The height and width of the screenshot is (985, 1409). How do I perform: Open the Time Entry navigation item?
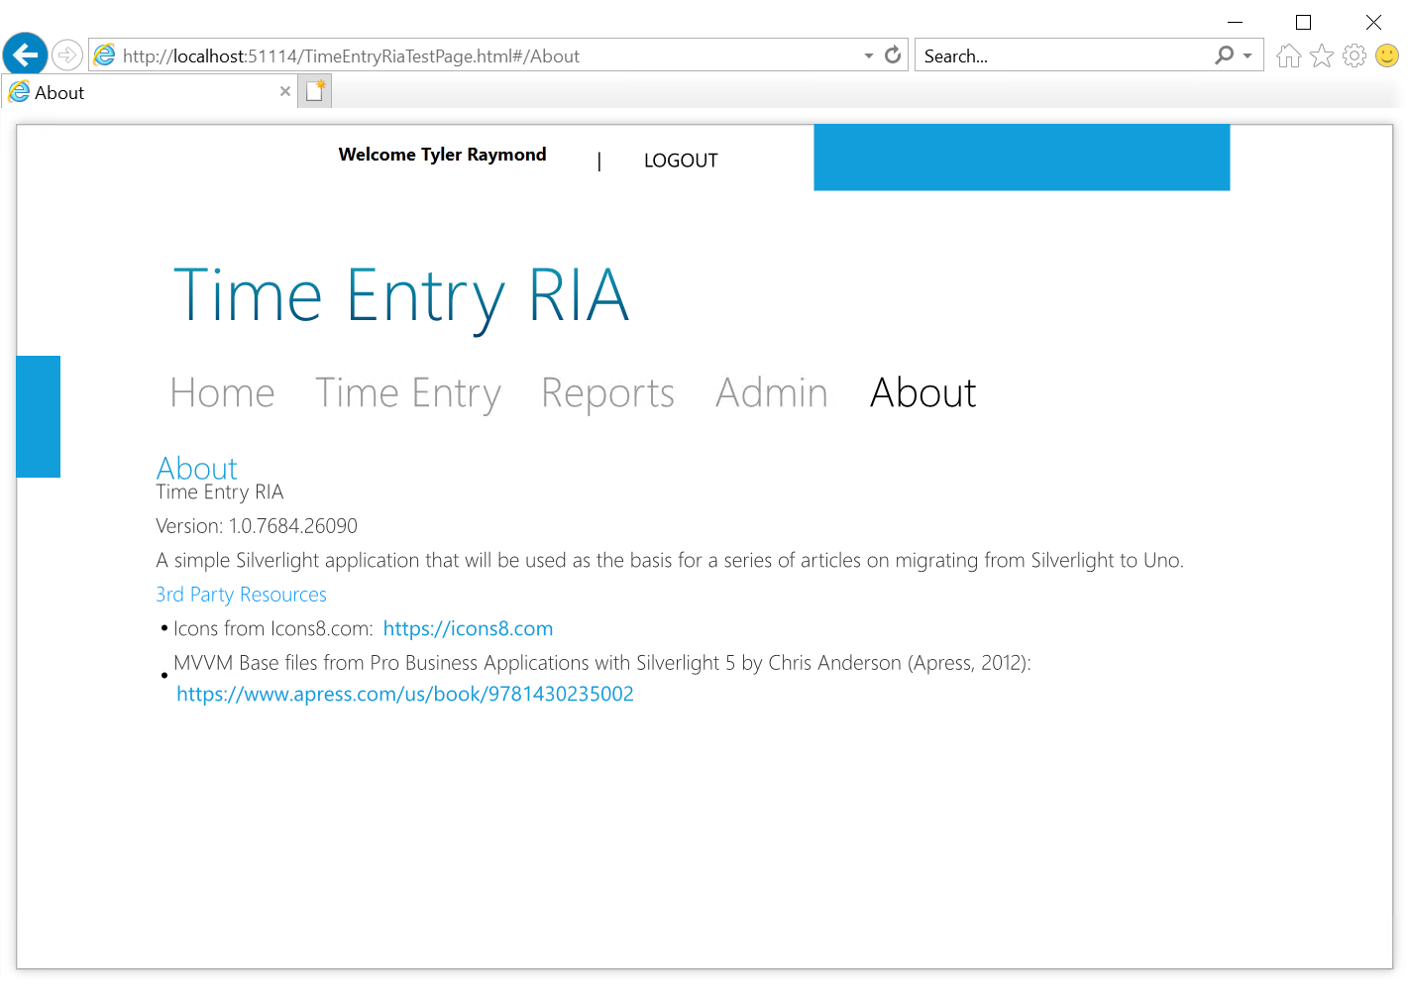408,393
